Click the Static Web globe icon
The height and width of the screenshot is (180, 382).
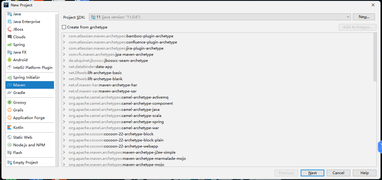(10, 137)
